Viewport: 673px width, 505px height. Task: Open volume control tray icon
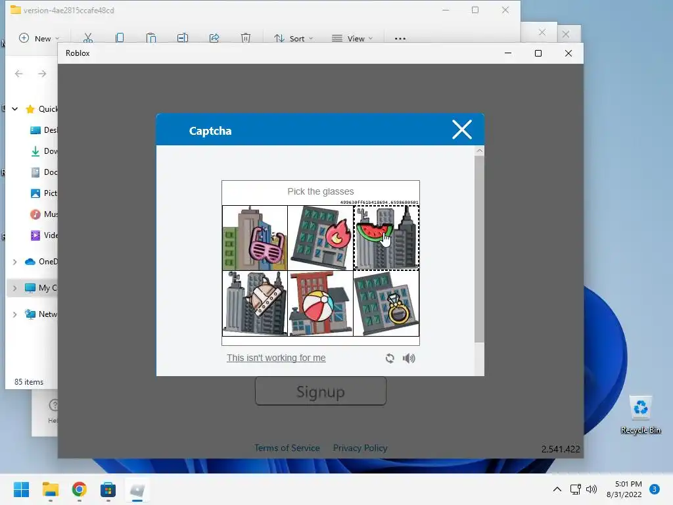pyautogui.click(x=592, y=489)
